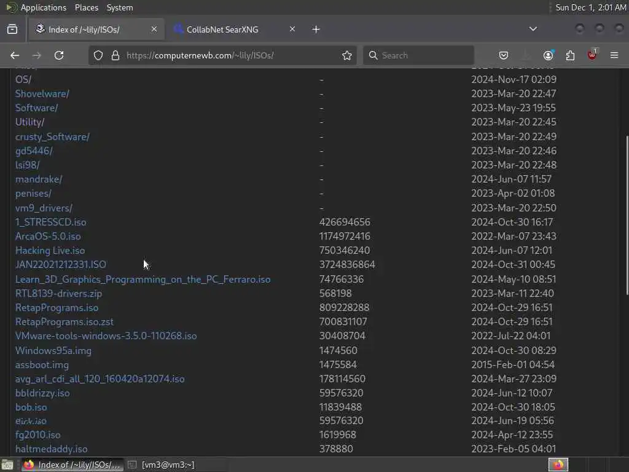629x472 pixels.
Task: Open the Extensions puzzle icon
Action: pos(570,55)
